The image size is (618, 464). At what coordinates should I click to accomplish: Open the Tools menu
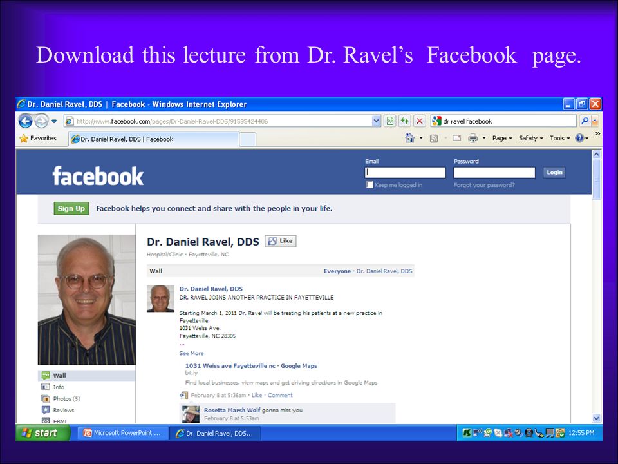(x=559, y=138)
